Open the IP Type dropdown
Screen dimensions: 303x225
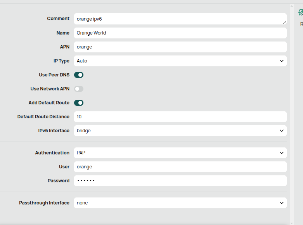pyautogui.click(x=180, y=61)
